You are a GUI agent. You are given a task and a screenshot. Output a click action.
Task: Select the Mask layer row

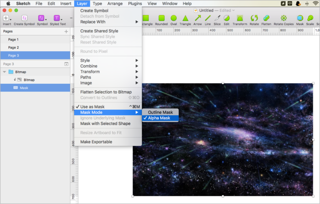pos(35,88)
